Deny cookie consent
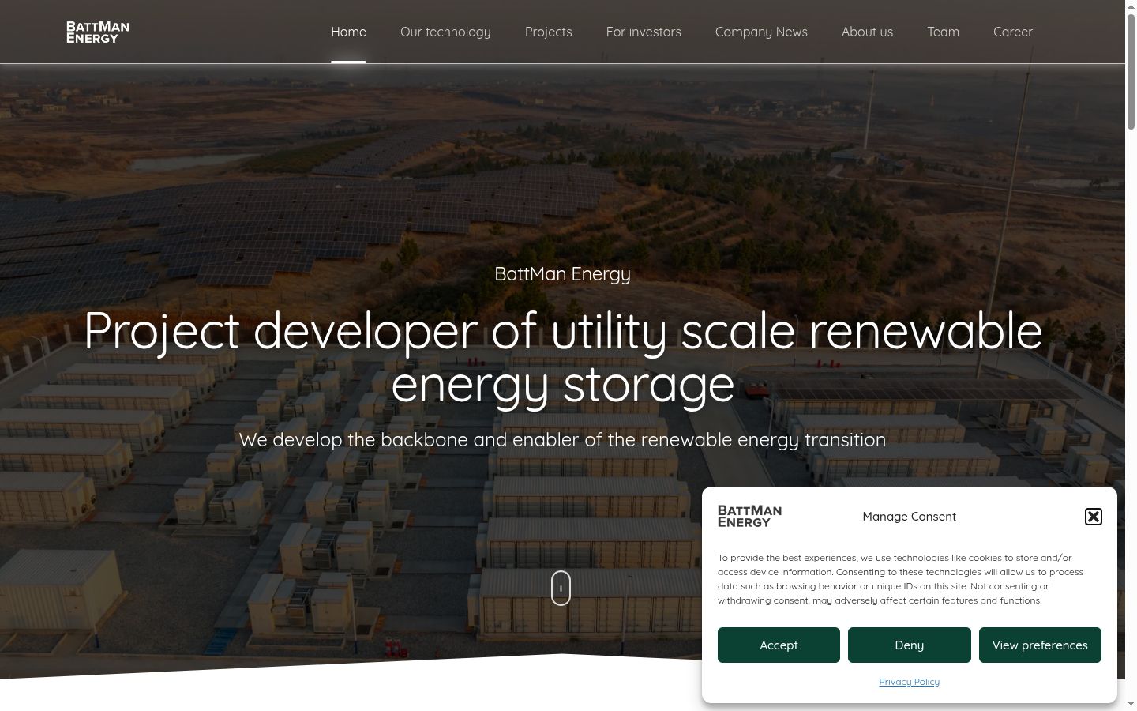 click(910, 645)
